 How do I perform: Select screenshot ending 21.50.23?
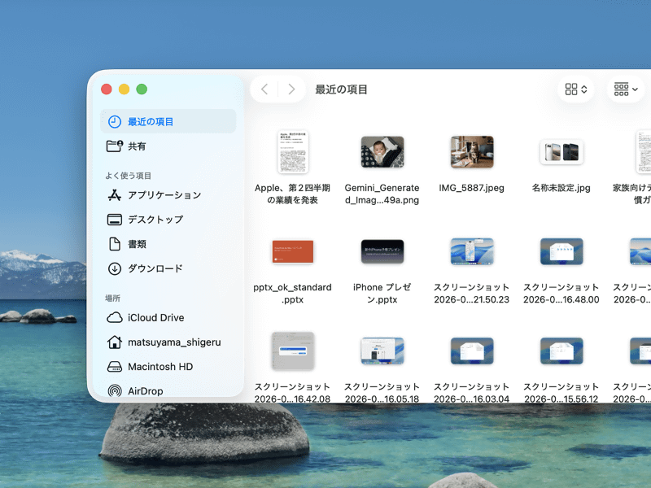[x=472, y=251]
